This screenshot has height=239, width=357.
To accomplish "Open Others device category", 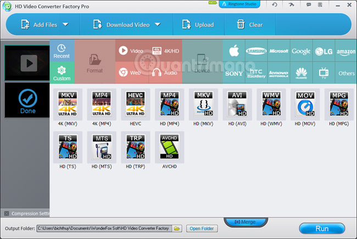I will 346,73.
